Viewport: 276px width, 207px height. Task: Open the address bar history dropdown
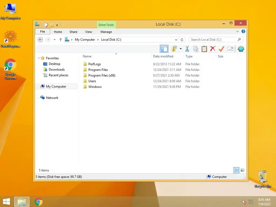tap(176, 40)
